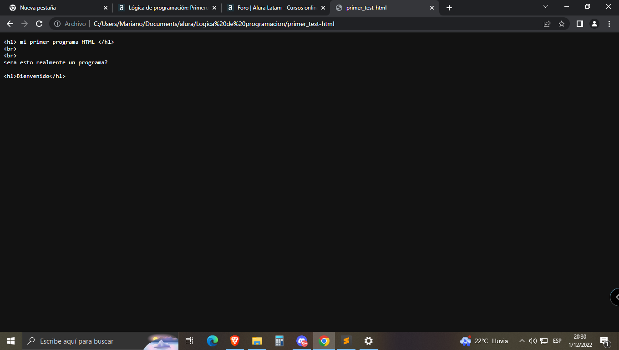Click the text 'sera esto realmente un programa?'
The image size is (619, 350).
click(x=56, y=62)
